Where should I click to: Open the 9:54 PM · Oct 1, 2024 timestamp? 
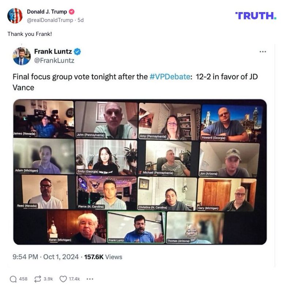click(x=46, y=257)
